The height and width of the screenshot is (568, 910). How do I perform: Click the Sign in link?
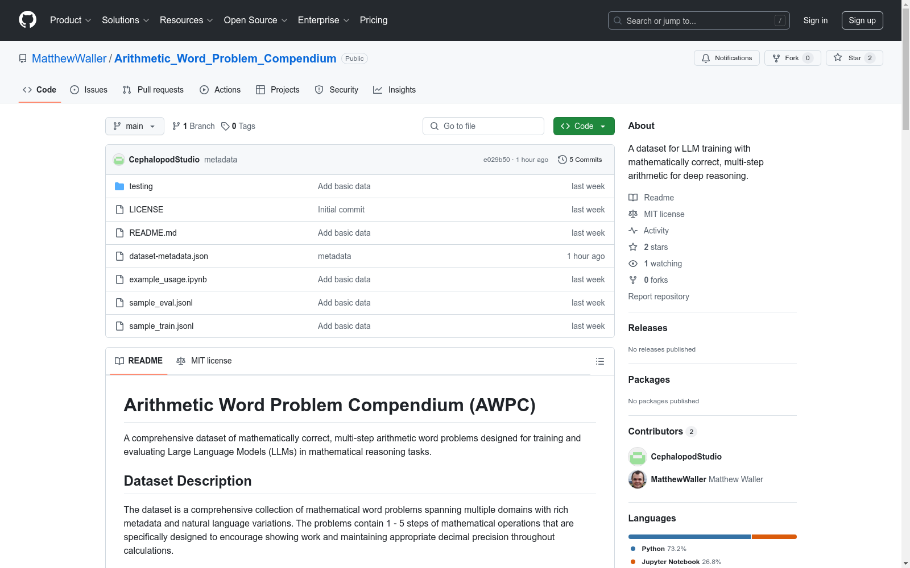(x=816, y=20)
